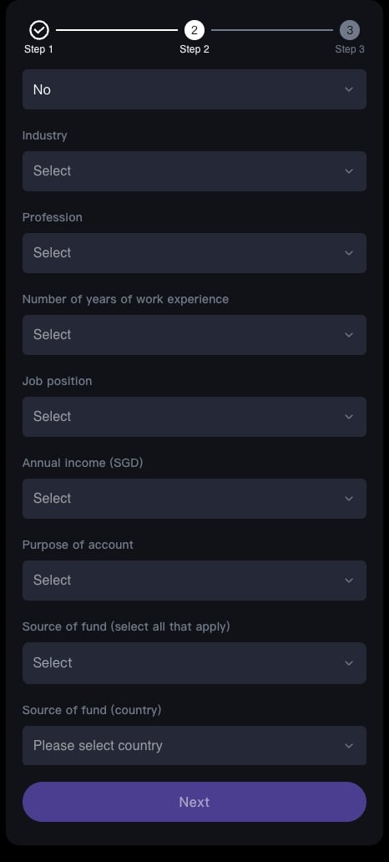Click the Job position chevron icon
Screen dimensions: 389x862
349,417
